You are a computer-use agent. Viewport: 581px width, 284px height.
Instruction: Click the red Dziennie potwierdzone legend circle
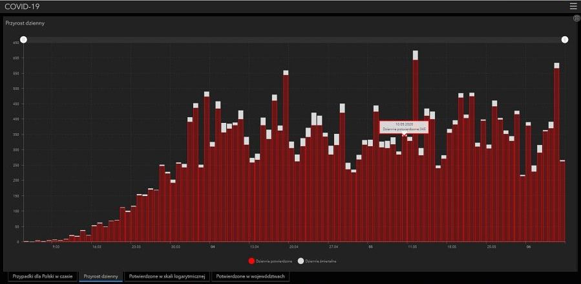(251, 261)
